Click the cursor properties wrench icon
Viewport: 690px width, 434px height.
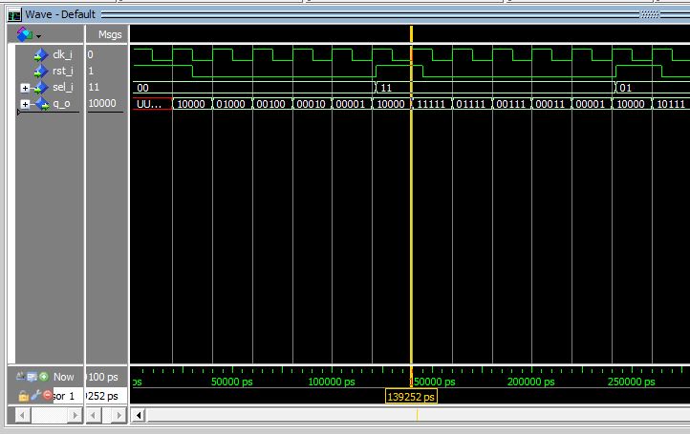[x=34, y=395]
